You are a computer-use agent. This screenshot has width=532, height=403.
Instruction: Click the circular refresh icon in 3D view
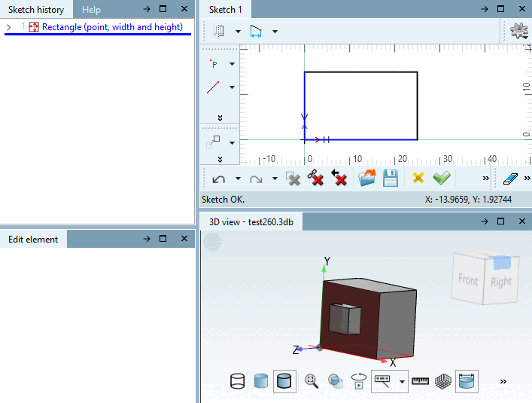click(x=212, y=242)
